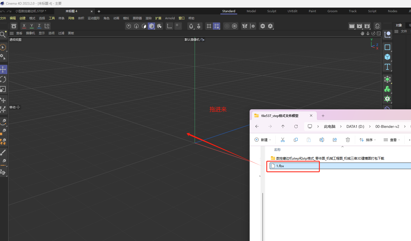411x241 pixels.
Task: Toggle the Z axis lock
Action: (39, 26)
